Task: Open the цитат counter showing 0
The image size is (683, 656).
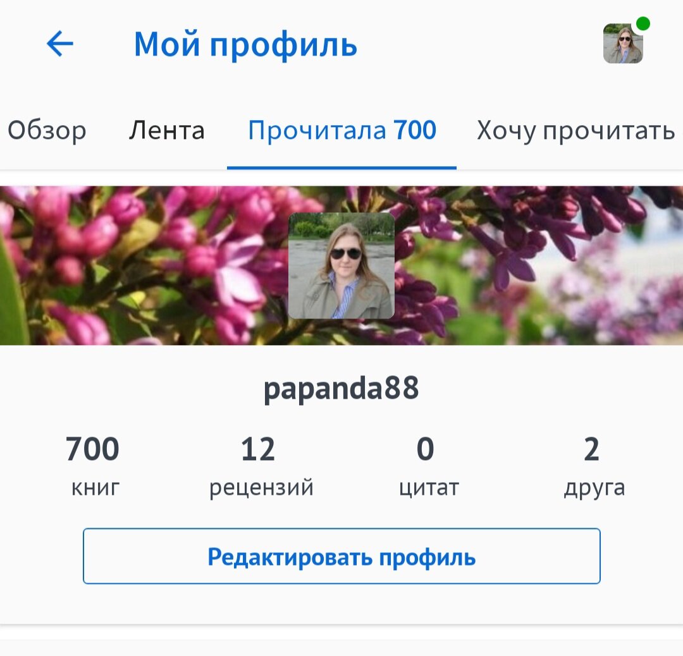Action: 428,450
